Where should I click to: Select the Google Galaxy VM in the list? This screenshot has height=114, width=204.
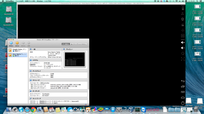18,50
